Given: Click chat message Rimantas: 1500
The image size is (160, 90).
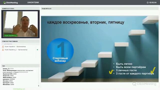Looking at the screenshot, I should (8, 84).
